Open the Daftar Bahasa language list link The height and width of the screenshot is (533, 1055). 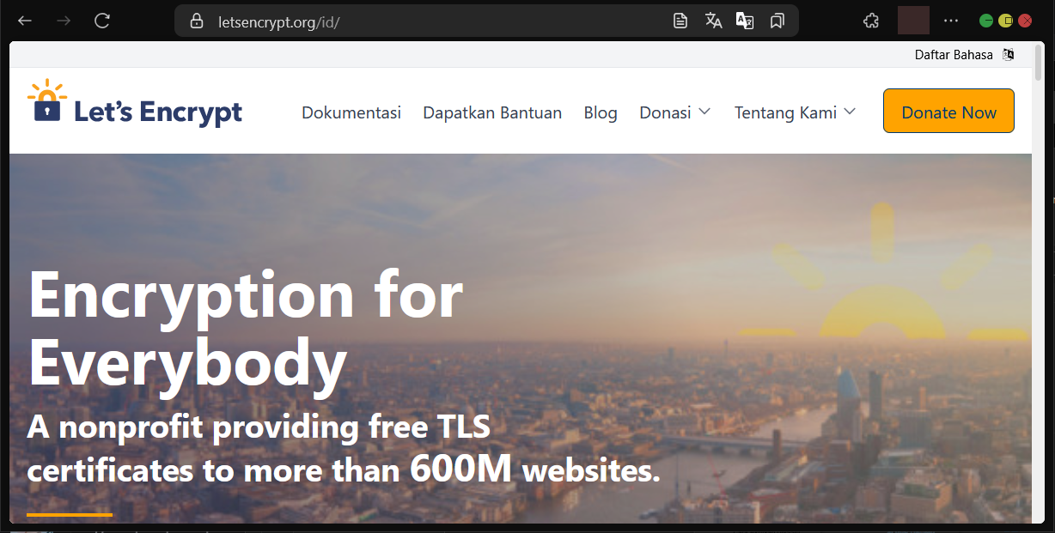pos(954,55)
